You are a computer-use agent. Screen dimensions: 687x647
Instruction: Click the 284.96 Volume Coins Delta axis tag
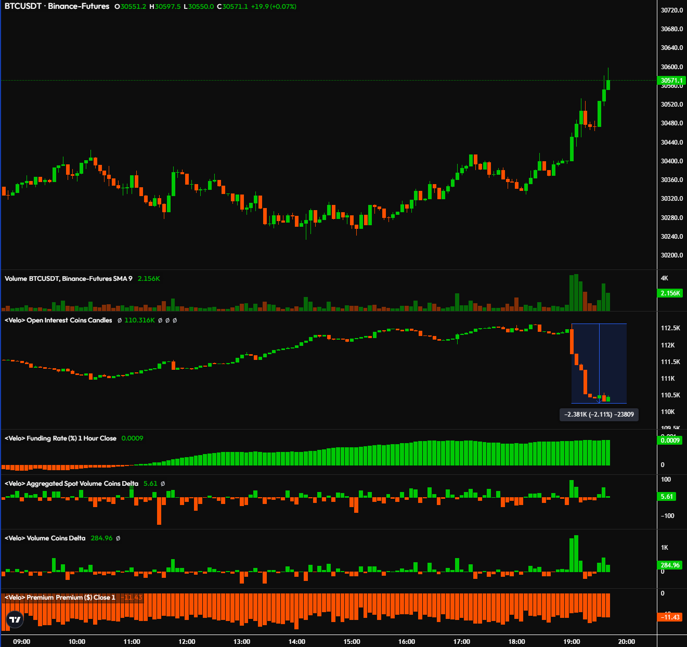coord(670,565)
